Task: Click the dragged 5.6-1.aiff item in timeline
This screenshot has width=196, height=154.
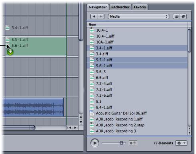Action: click(17, 46)
